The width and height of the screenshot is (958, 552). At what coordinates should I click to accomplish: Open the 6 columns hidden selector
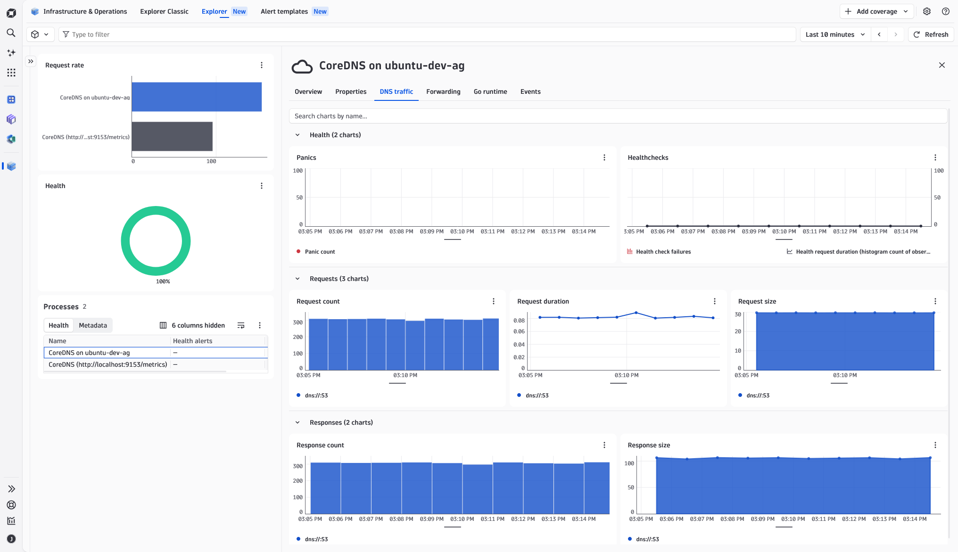click(x=192, y=325)
